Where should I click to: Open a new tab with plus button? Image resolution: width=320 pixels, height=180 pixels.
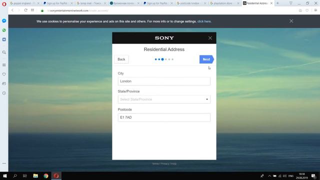277,3
